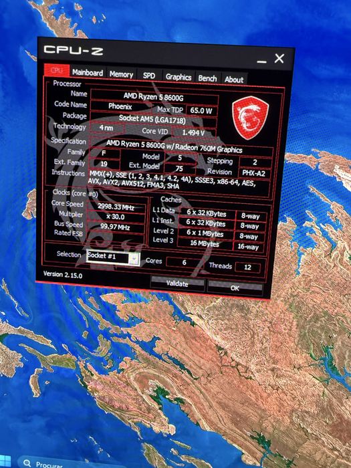
Task: Select the SPD tab
Action: [149, 76]
